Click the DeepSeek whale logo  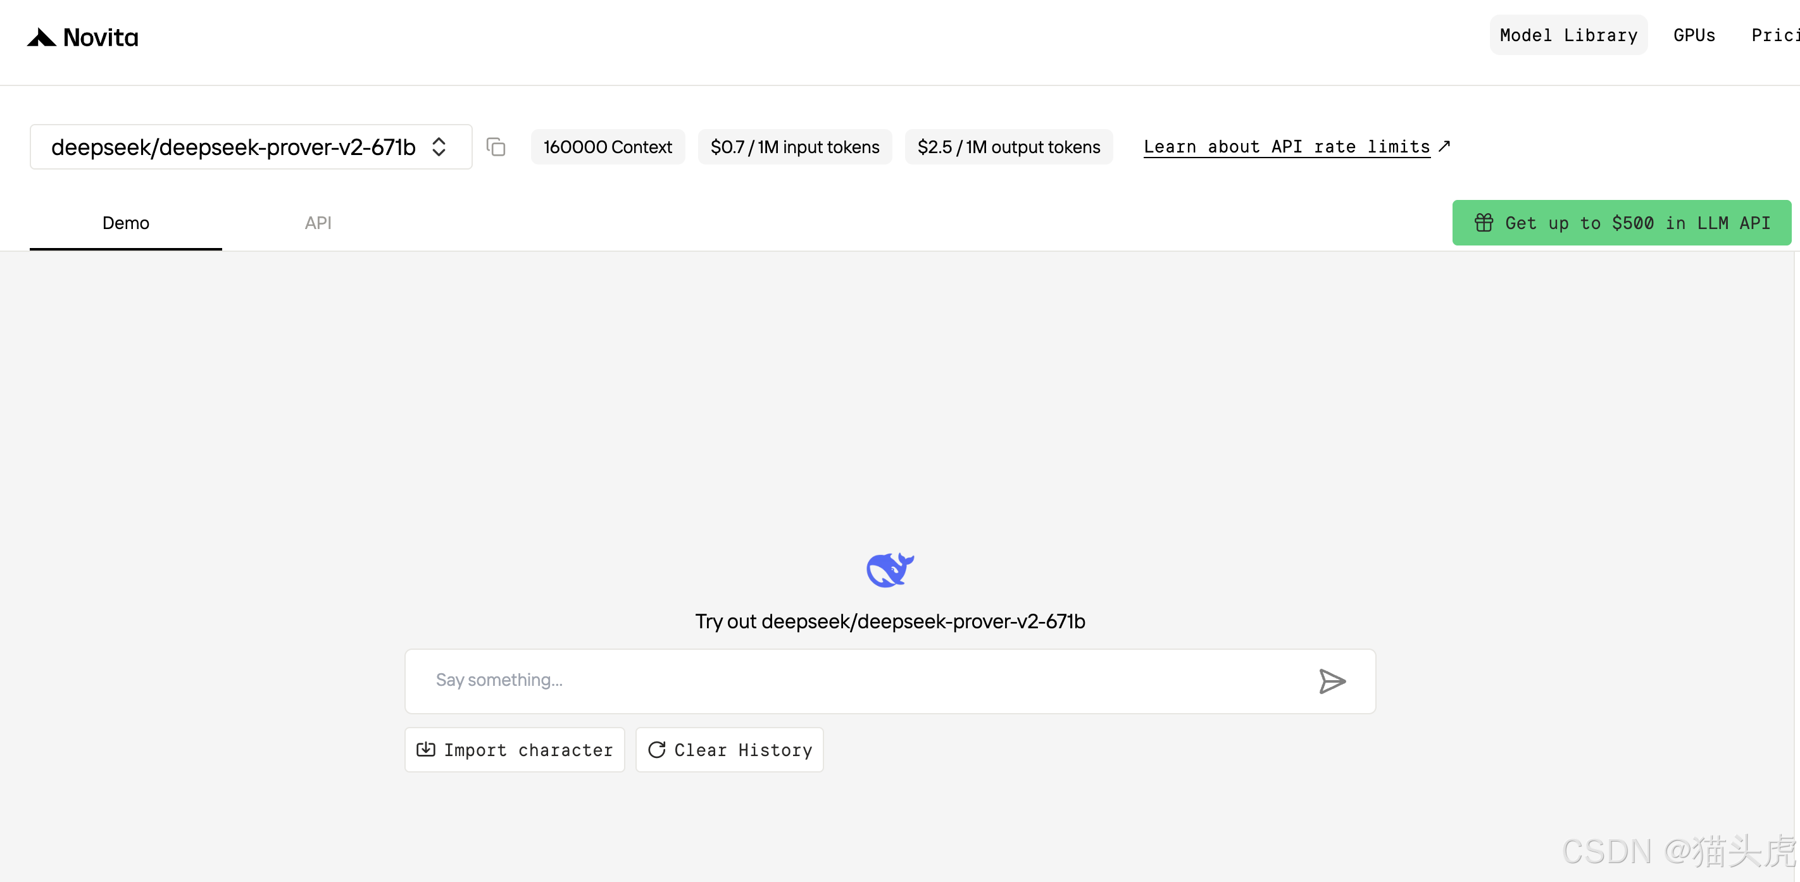click(889, 570)
